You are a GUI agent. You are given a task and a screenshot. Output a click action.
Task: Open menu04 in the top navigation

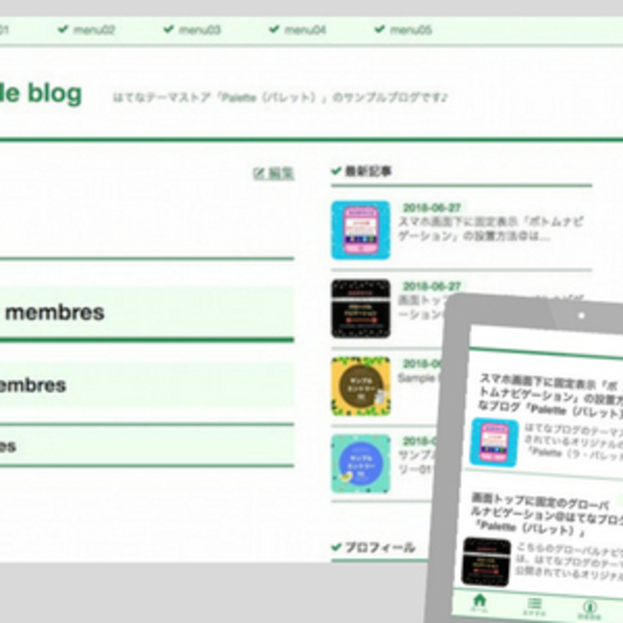point(305,30)
